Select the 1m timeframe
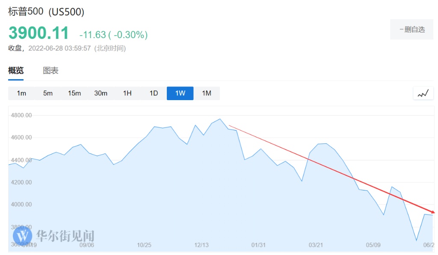This screenshot has height=255, width=438. [x=21, y=93]
